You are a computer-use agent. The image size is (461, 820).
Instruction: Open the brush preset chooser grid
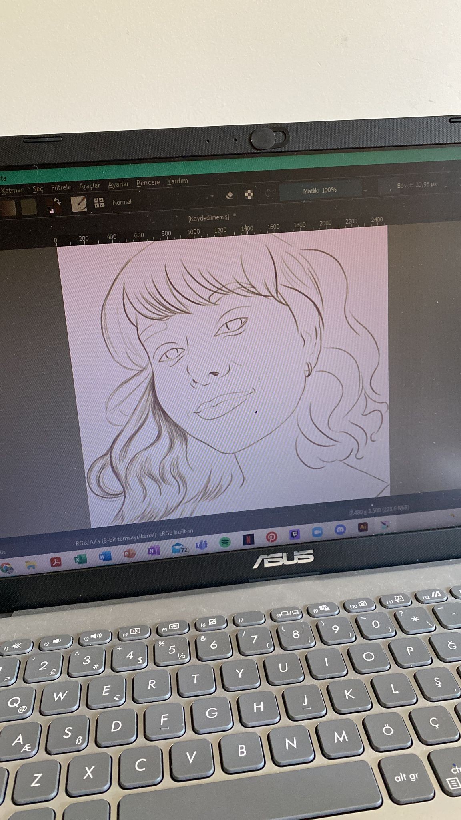coord(99,203)
